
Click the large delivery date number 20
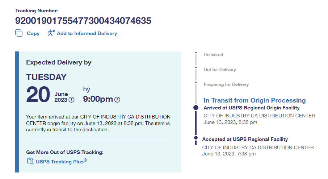[38, 95]
